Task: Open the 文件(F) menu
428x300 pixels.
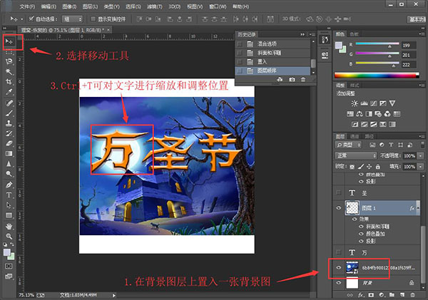Action: [x=27, y=6]
